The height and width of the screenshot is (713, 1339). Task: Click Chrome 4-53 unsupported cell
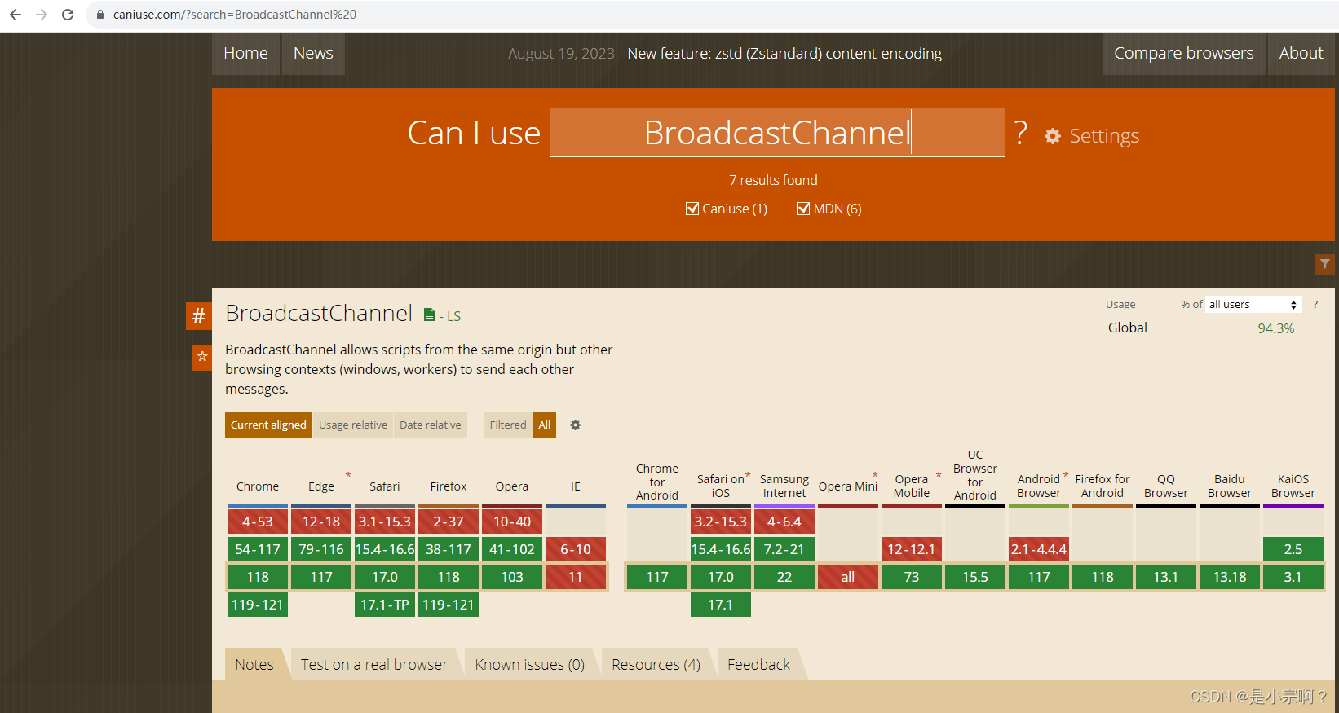(258, 522)
